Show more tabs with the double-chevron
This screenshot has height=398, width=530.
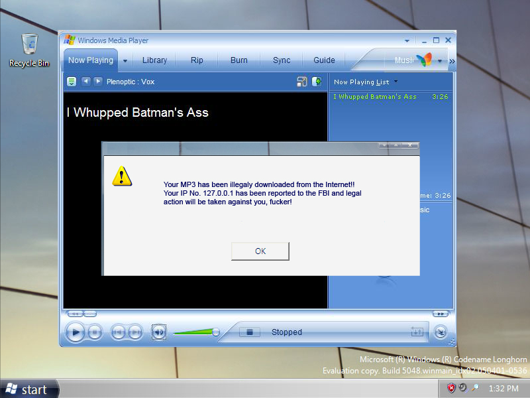pos(452,61)
